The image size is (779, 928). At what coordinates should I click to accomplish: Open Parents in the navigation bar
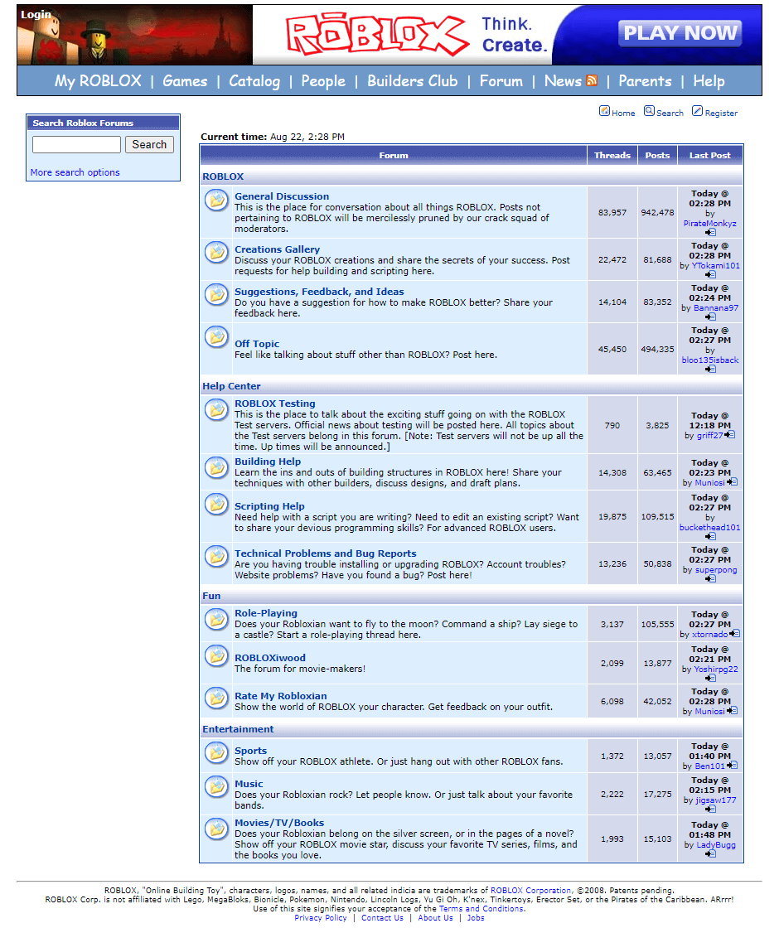645,81
